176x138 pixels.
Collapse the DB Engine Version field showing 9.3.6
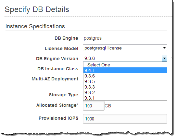point(125,58)
